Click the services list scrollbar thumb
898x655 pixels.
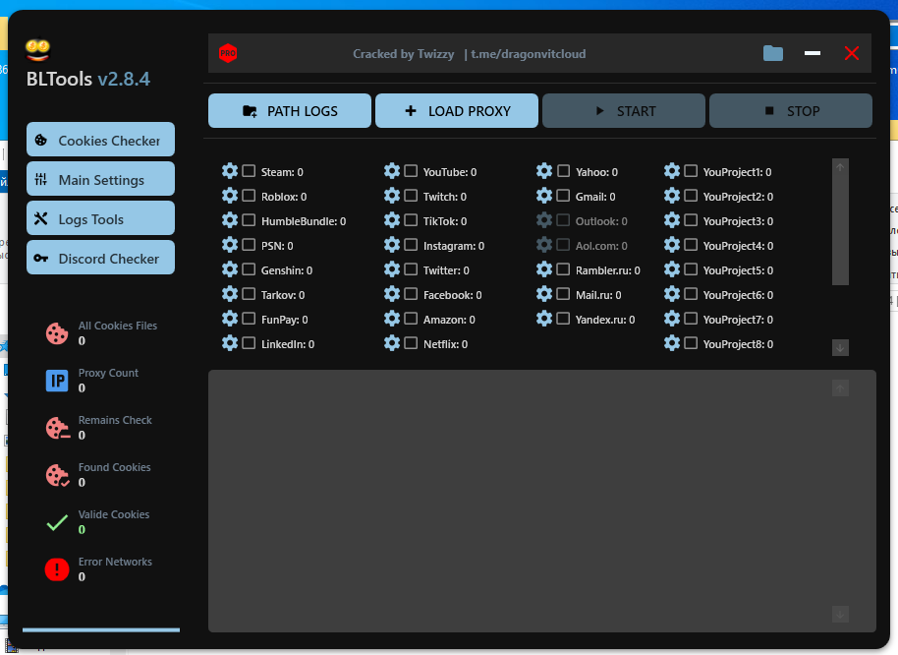(840, 230)
